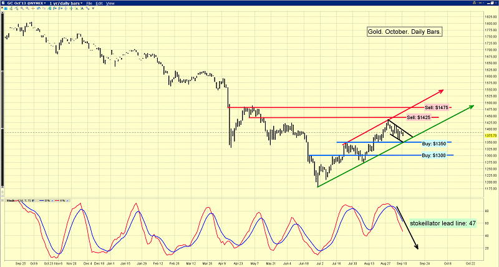Open stochastic indicator settings icon
The image size is (499, 267).
33,200
